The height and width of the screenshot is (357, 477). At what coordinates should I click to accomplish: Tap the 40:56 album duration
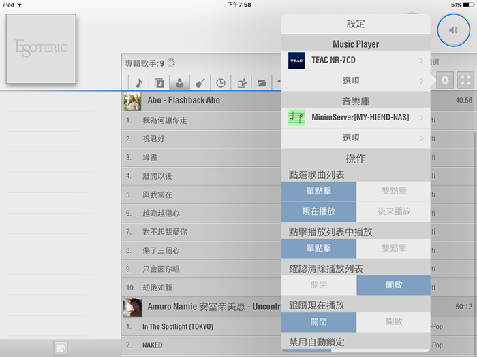coord(463,101)
